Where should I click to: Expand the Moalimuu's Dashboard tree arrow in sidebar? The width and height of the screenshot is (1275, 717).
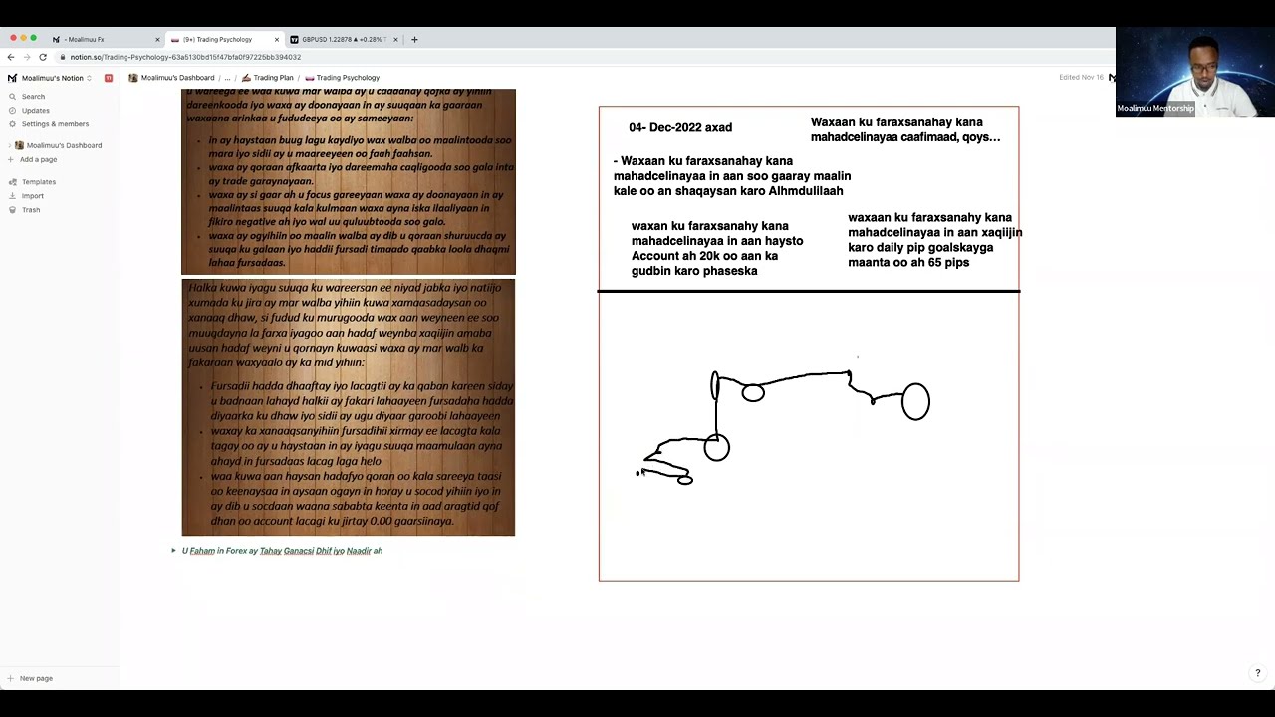9,145
